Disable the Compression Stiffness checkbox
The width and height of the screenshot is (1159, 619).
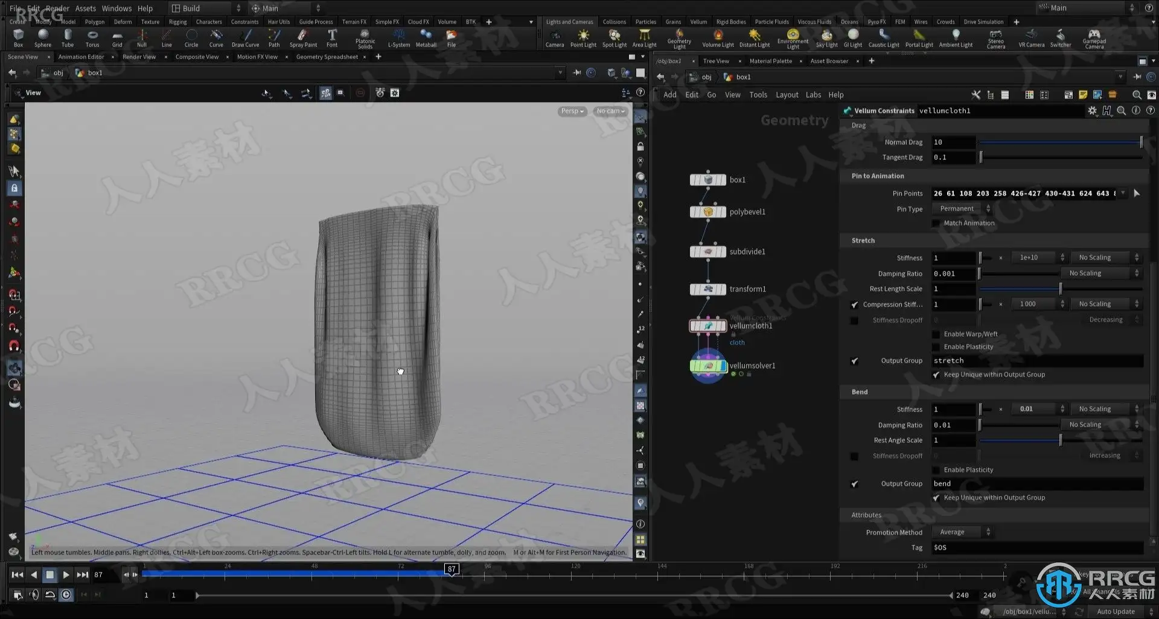pos(854,305)
